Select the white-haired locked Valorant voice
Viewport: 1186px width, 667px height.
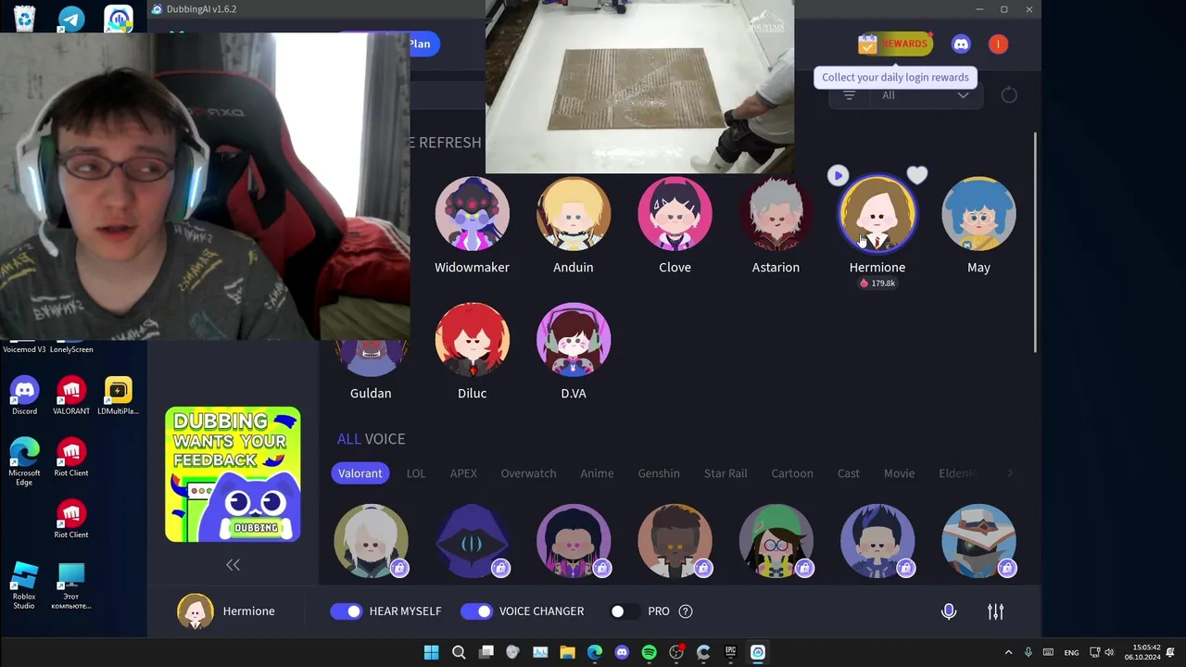click(371, 542)
